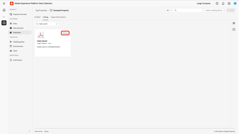Click the Adobe logo icon
239x134 pixels.
(x=11, y=4)
